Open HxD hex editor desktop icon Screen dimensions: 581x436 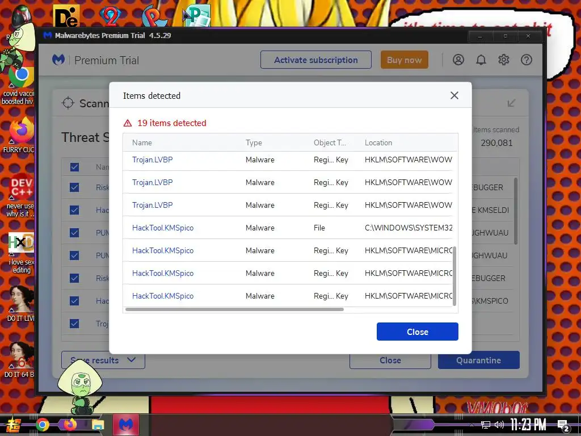(20, 253)
